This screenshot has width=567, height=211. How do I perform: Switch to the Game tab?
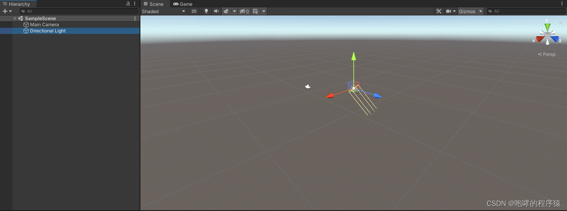pyautogui.click(x=183, y=4)
